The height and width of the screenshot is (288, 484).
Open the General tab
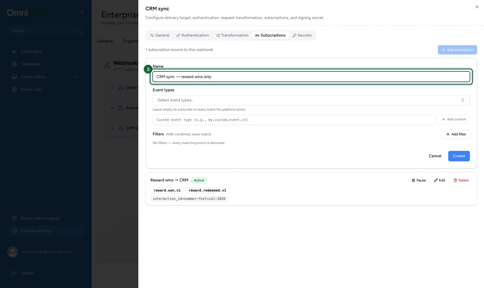160,35
